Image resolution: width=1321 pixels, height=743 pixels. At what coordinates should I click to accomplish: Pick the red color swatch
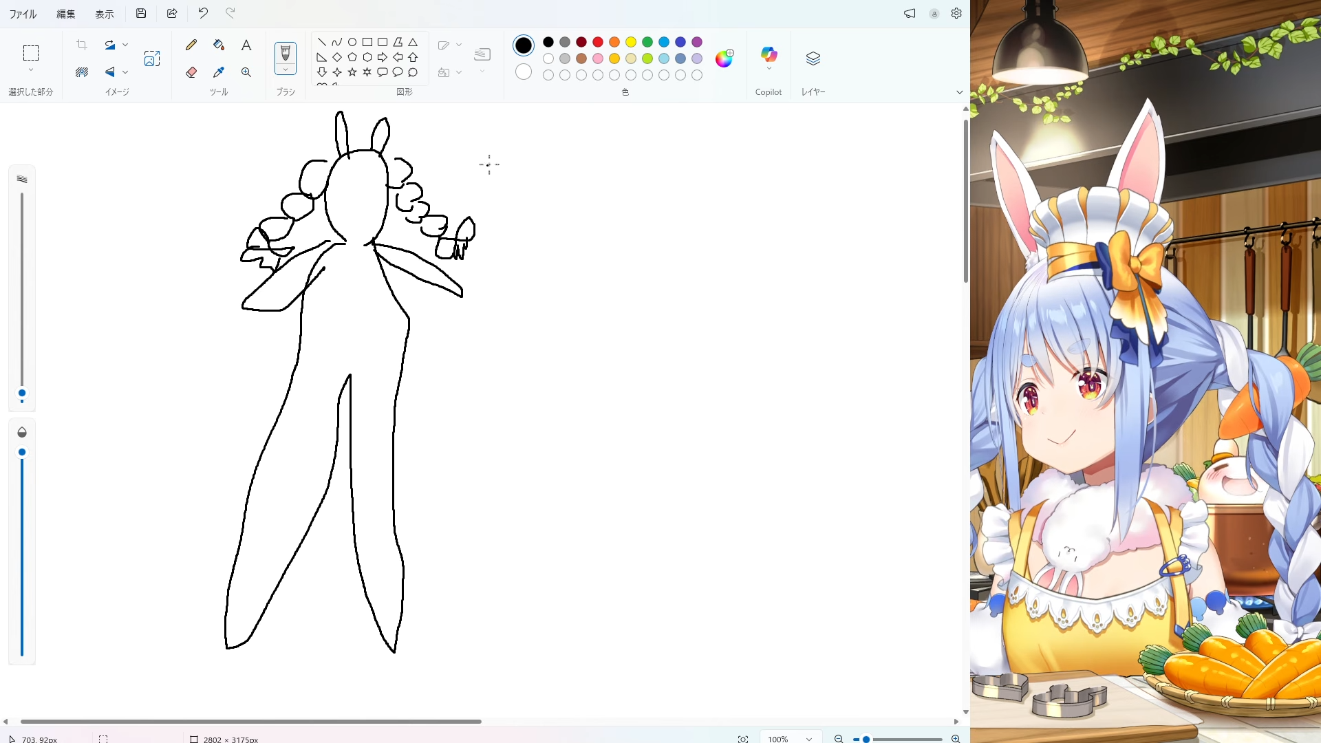click(598, 42)
